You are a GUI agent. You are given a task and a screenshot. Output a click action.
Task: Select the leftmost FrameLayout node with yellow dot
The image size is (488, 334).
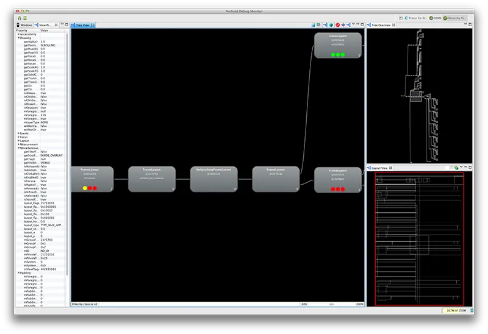pyautogui.click(x=92, y=179)
